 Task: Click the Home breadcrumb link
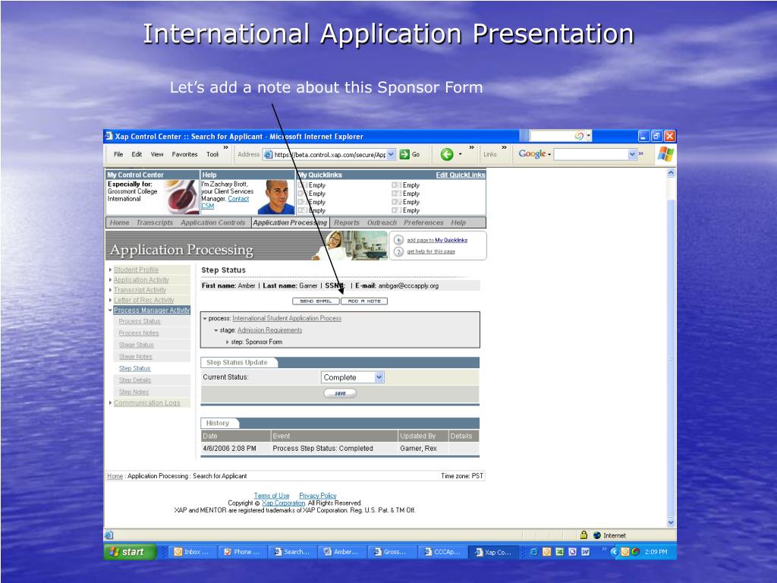(115, 476)
